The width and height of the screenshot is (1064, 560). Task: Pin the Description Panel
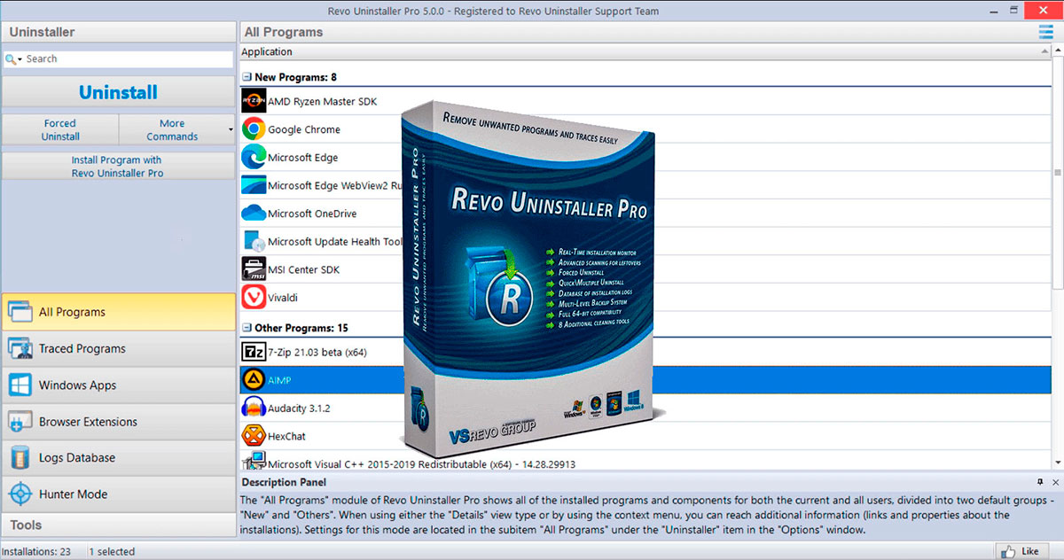coord(1040,482)
